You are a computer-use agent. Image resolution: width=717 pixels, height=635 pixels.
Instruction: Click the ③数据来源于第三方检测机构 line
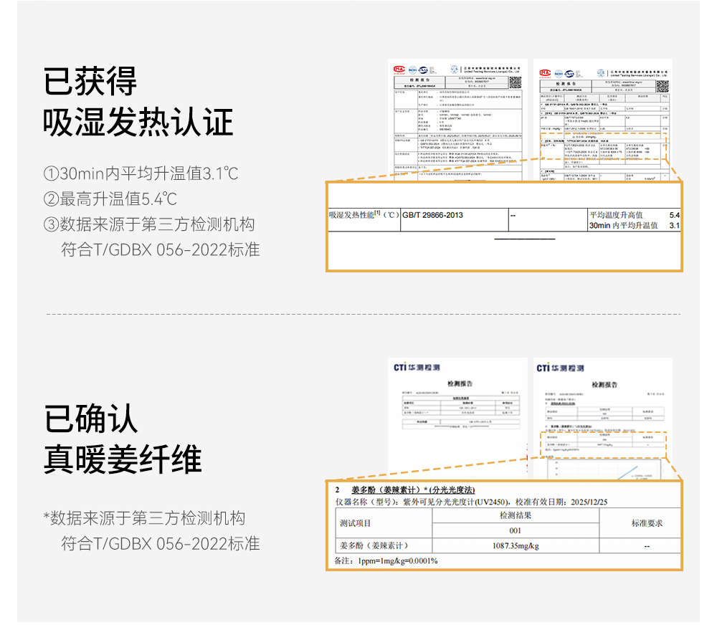pyautogui.click(x=149, y=224)
